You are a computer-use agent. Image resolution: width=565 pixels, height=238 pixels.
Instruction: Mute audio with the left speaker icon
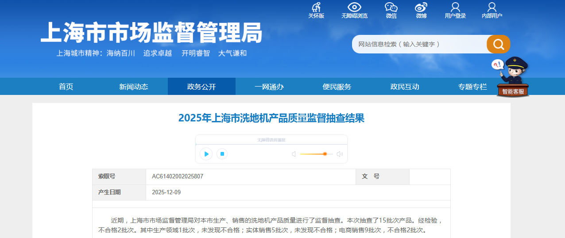[x=294, y=154]
